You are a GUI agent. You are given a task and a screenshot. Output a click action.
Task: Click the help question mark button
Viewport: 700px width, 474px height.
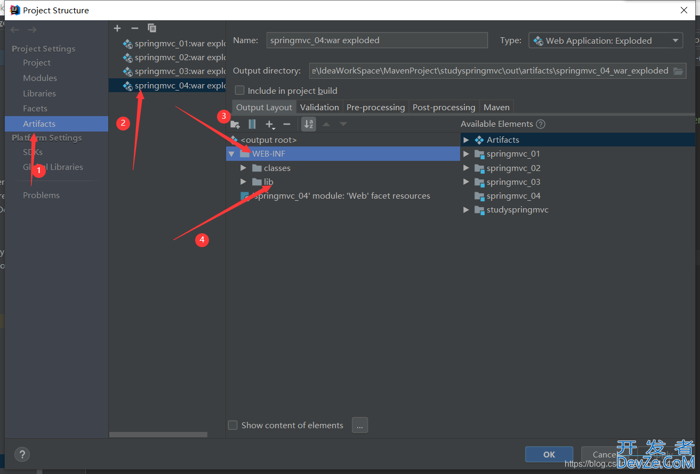(22, 454)
